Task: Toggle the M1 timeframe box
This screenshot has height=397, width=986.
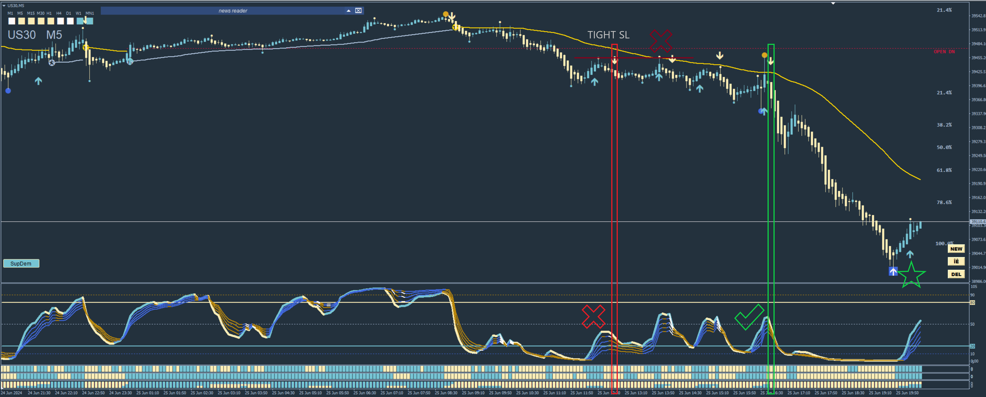Action: coord(12,21)
